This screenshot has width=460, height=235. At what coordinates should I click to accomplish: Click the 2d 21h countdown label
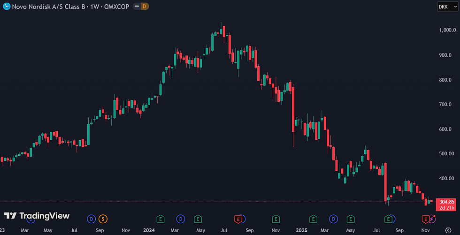[x=447, y=208]
